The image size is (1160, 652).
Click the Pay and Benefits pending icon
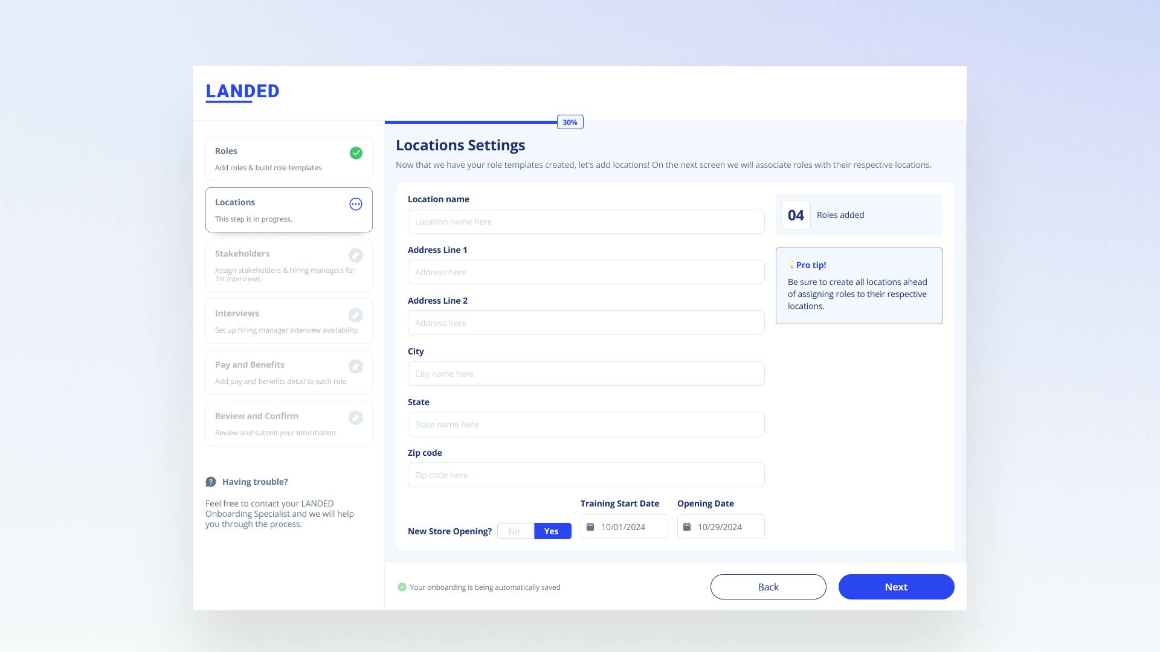click(x=356, y=366)
